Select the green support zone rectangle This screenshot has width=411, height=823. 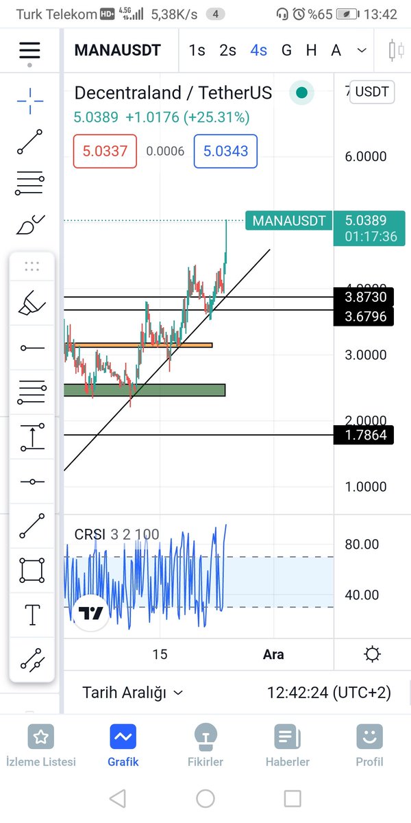[x=145, y=390]
